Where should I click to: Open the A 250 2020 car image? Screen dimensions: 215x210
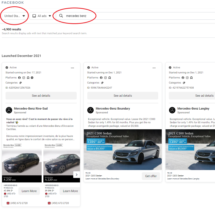click(x=22, y=163)
